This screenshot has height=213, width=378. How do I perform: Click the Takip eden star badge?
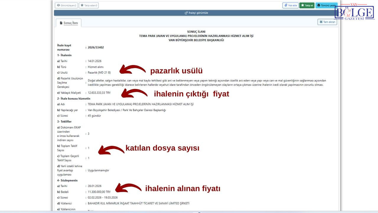point(89,5)
